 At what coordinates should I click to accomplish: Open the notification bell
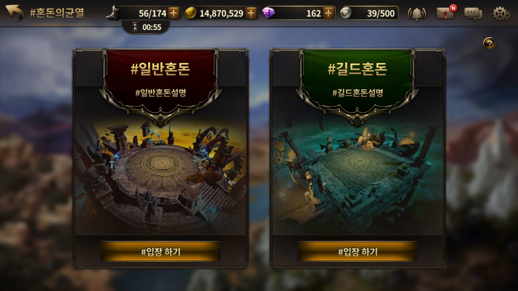(x=417, y=14)
